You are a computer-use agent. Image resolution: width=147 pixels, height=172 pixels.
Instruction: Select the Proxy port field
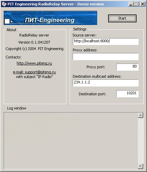(127, 67)
